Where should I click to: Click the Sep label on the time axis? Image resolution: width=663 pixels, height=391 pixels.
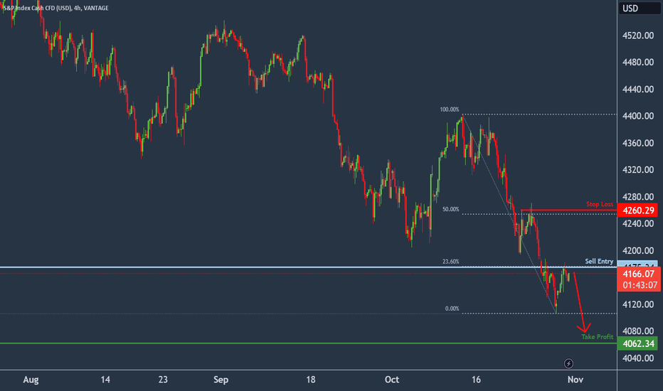[221, 380]
